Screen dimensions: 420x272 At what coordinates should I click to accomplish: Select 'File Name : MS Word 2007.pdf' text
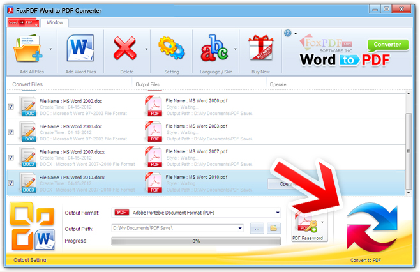197,151
